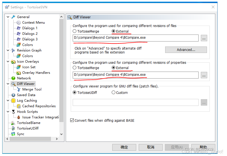Click the Network globe icon

(13, 78)
